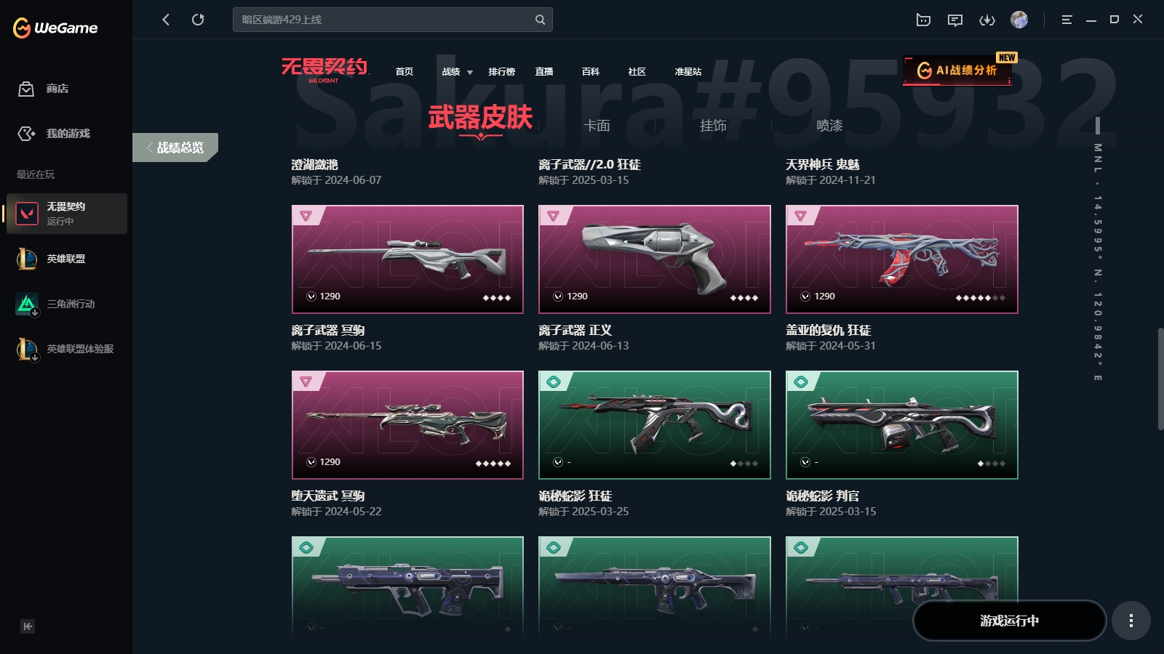1164x654 pixels.
Task: Open the messages chat icon
Action: tap(955, 20)
